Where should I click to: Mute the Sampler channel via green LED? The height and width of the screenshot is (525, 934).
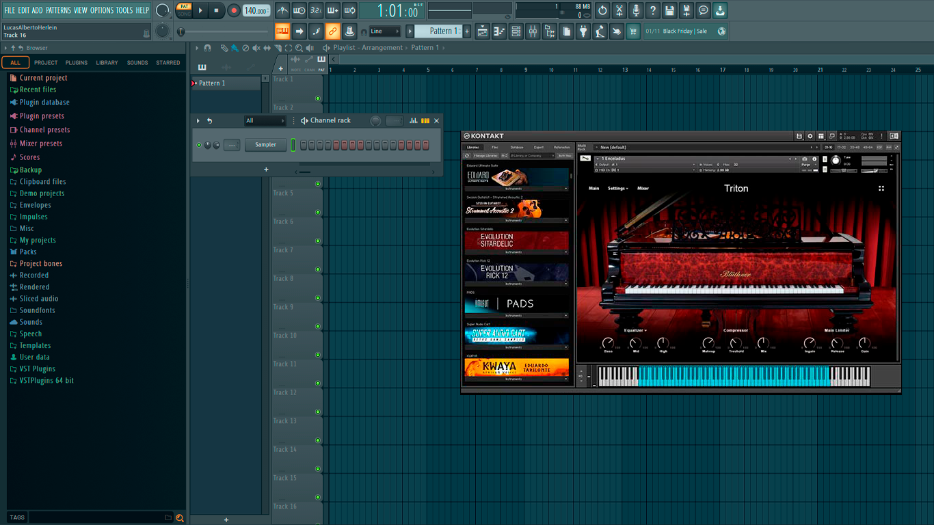(199, 145)
